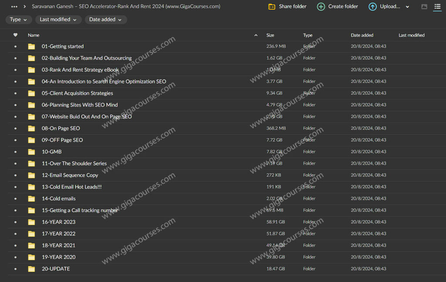The image size is (446, 282).
Task: Open the Date added filter dropdown
Action: click(105, 19)
